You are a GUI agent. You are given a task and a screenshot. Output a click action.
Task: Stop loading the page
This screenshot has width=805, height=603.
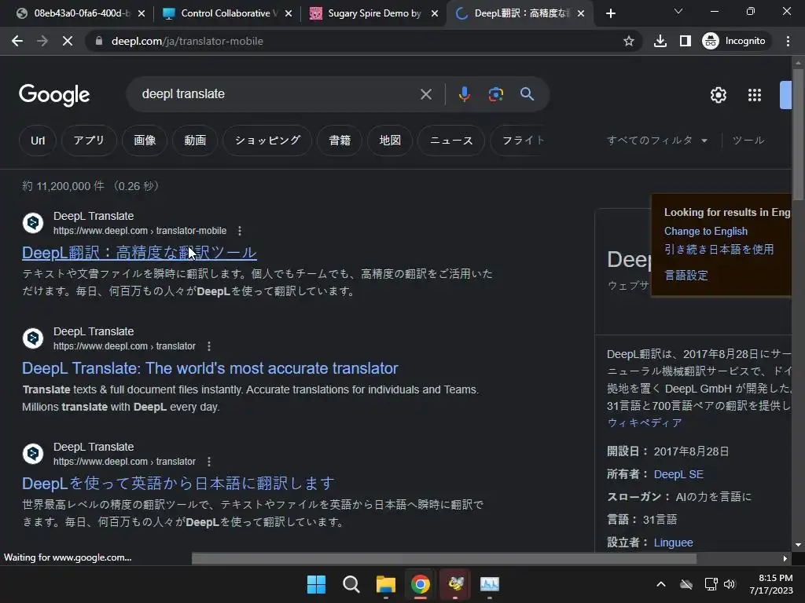[68, 41]
